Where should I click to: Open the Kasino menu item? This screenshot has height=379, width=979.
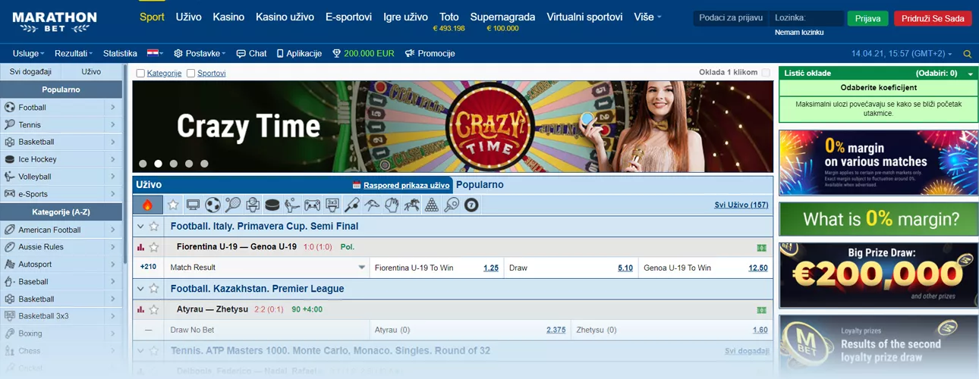(228, 17)
